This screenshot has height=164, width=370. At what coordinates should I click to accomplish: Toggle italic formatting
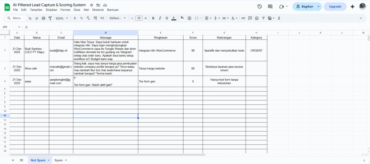160,18
